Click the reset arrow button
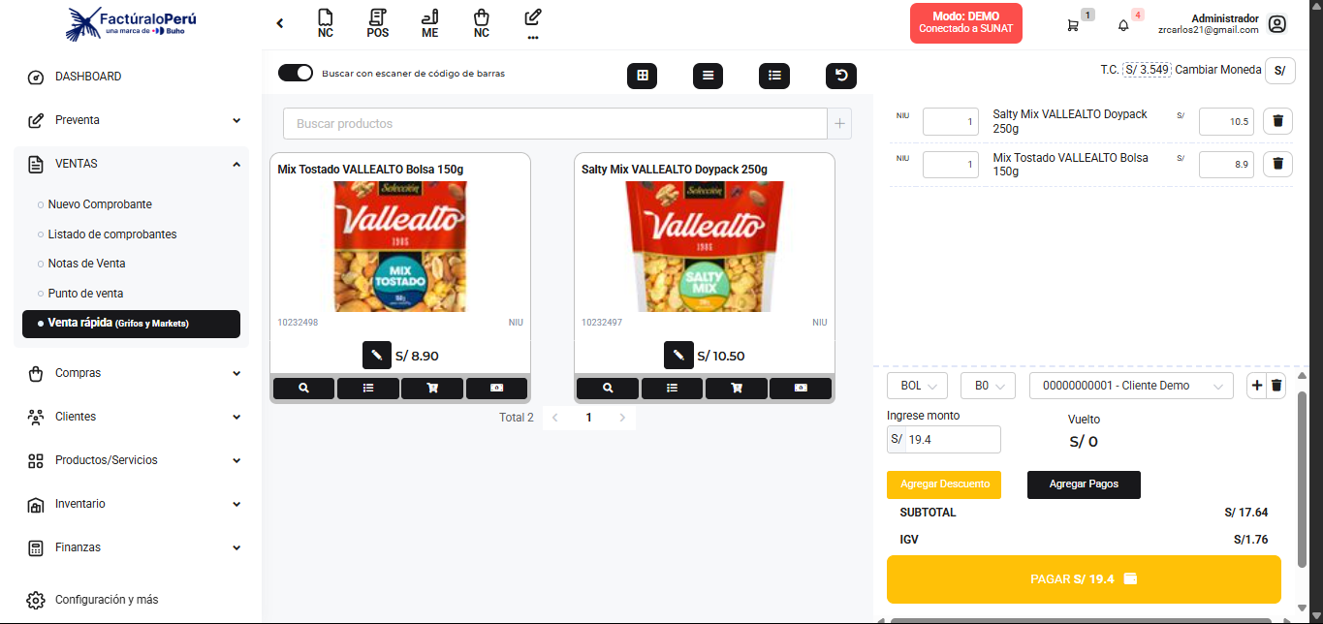The width and height of the screenshot is (1323, 624). click(x=841, y=76)
